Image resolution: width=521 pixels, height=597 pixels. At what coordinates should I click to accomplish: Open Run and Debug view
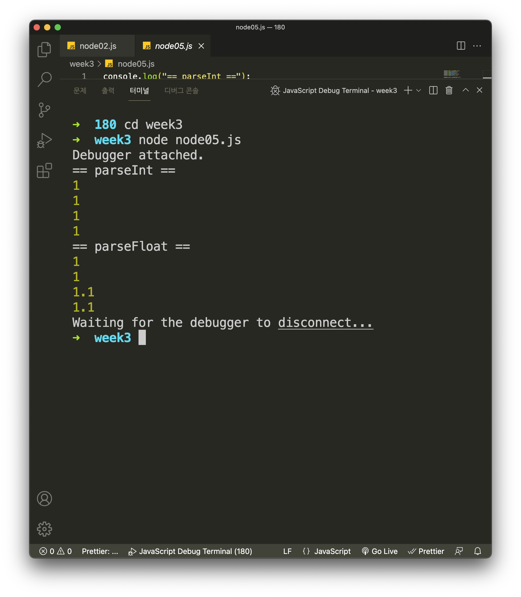point(44,140)
